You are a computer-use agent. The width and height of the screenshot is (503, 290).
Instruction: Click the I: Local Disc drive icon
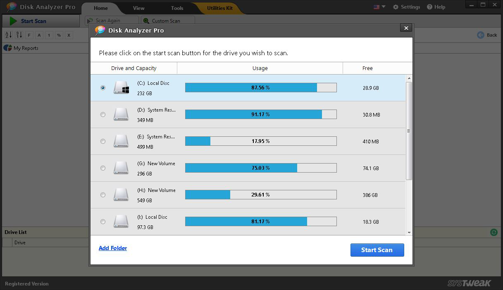pos(121,221)
